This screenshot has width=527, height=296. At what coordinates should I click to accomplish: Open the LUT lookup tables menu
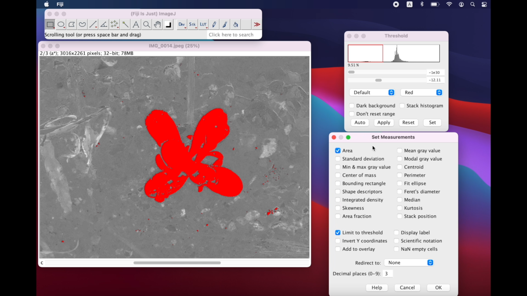(203, 25)
